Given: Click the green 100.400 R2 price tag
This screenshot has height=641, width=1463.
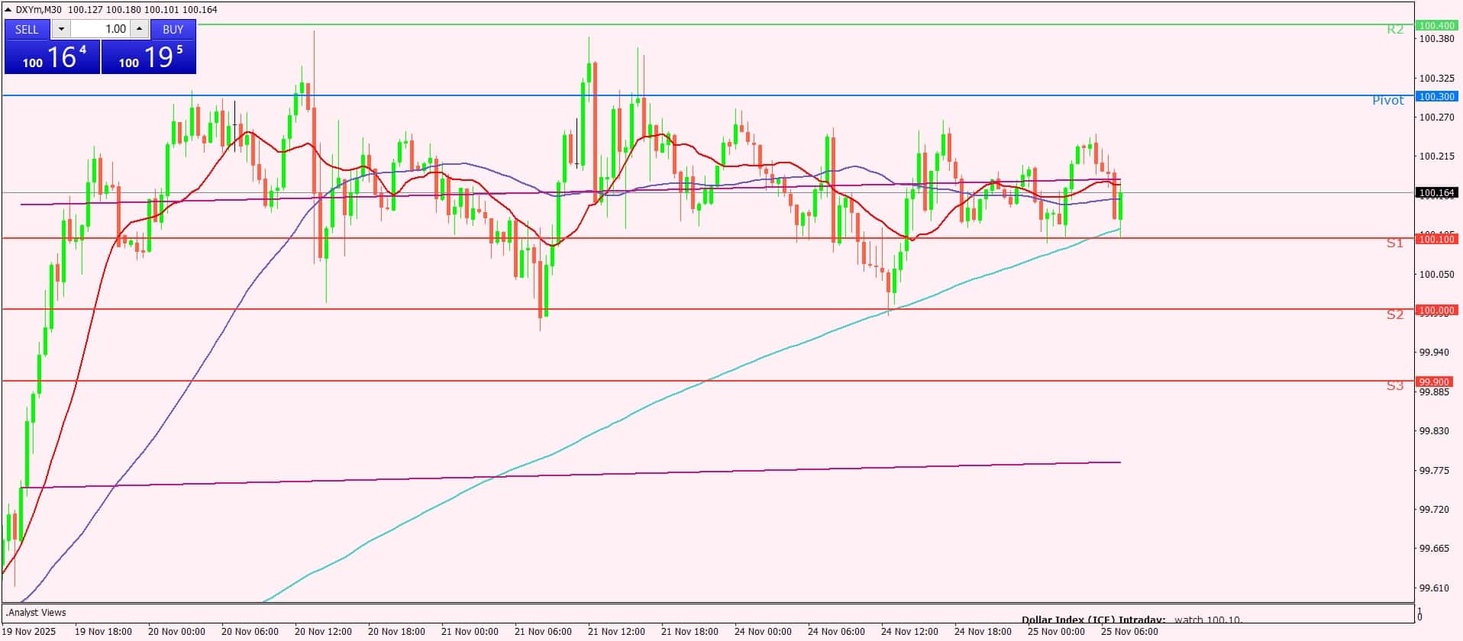Looking at the screenshot, I should [x=1436, y=25].
